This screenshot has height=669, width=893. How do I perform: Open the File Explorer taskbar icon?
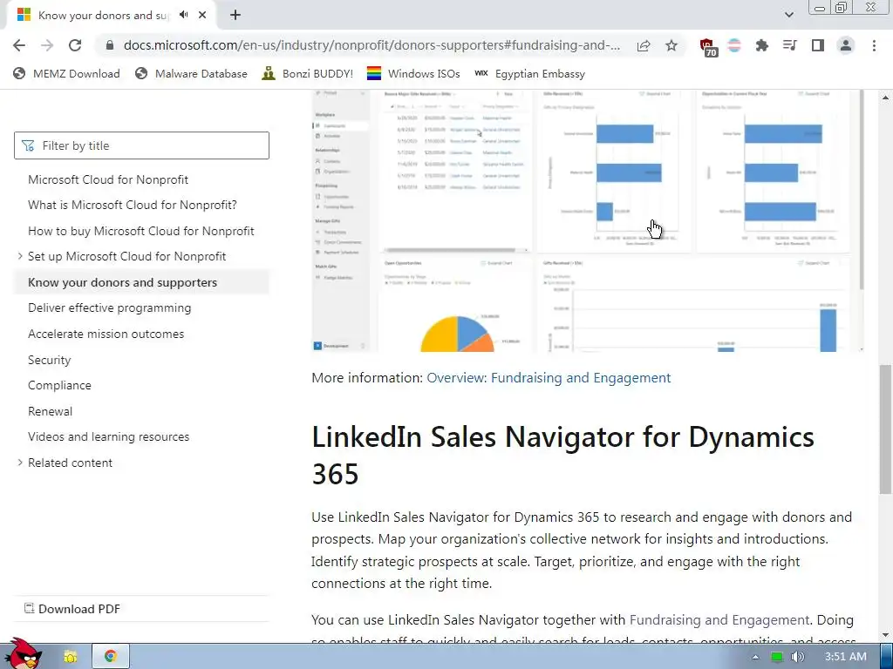point(70,657)
